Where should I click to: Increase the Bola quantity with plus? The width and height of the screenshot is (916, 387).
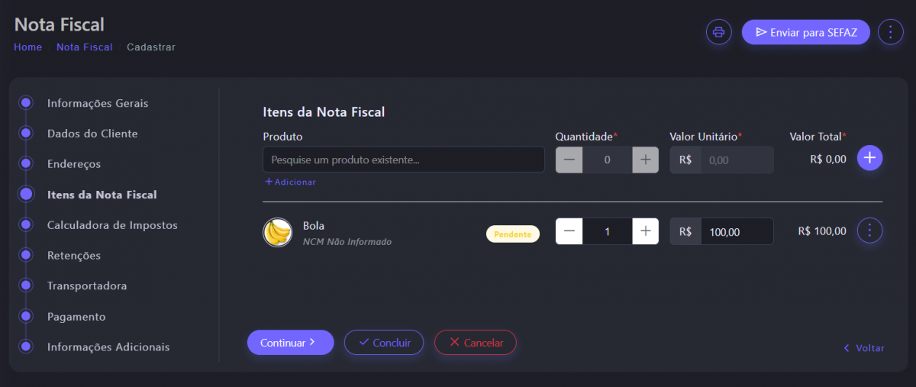[645, 231]
